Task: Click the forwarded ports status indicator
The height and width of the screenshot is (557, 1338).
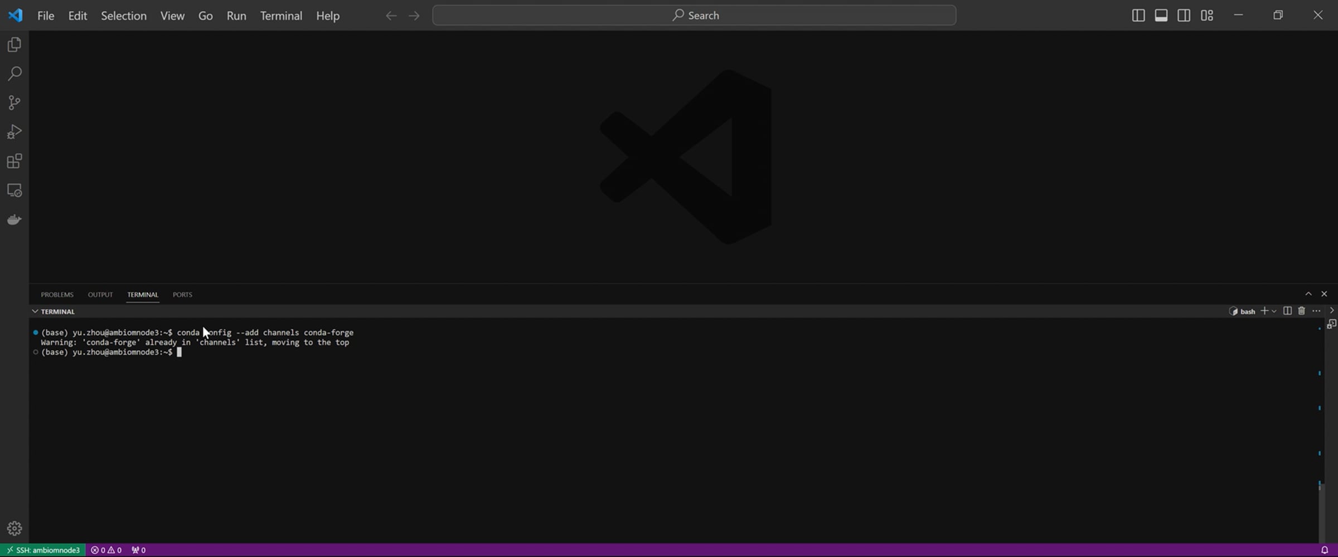Action: [138, 550]
